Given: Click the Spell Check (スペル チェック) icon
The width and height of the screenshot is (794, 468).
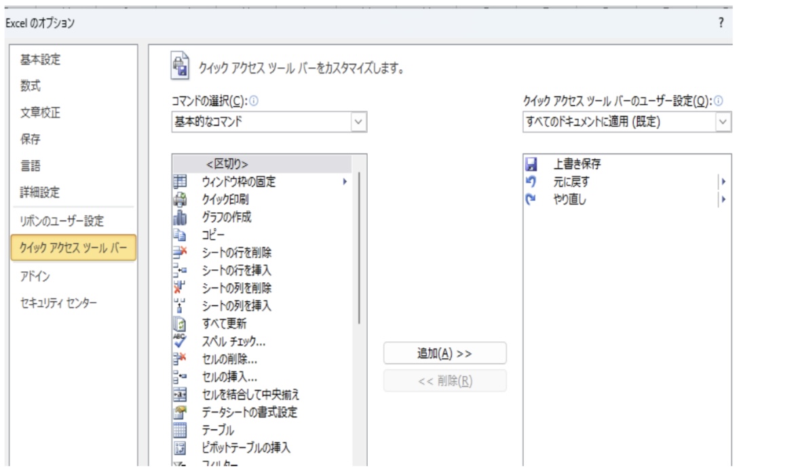Looking at the screenshot, I should pyautogui.click(x=180, y=341).
